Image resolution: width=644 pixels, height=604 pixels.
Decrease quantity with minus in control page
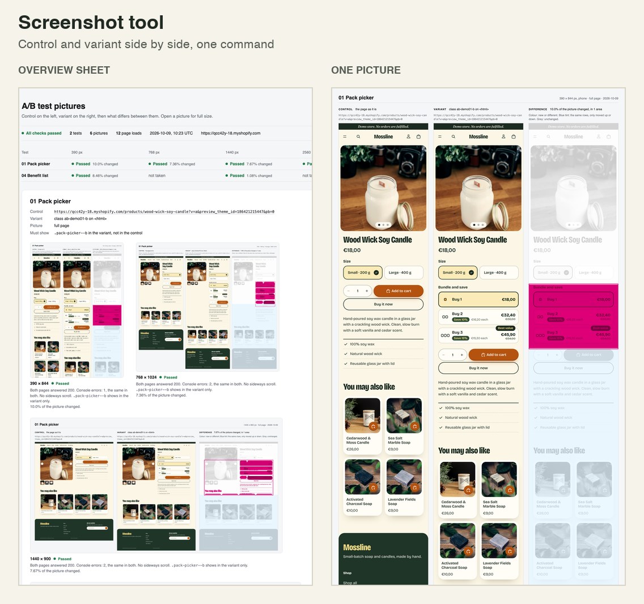click(348, 291)
